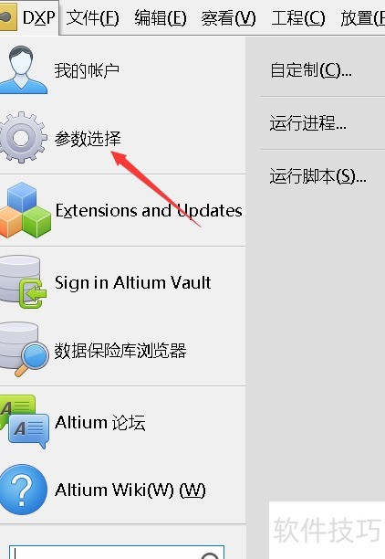The width and height of the screenshot is (385, 559).
Task: Open the DXP menu
Action: [38, 17]
